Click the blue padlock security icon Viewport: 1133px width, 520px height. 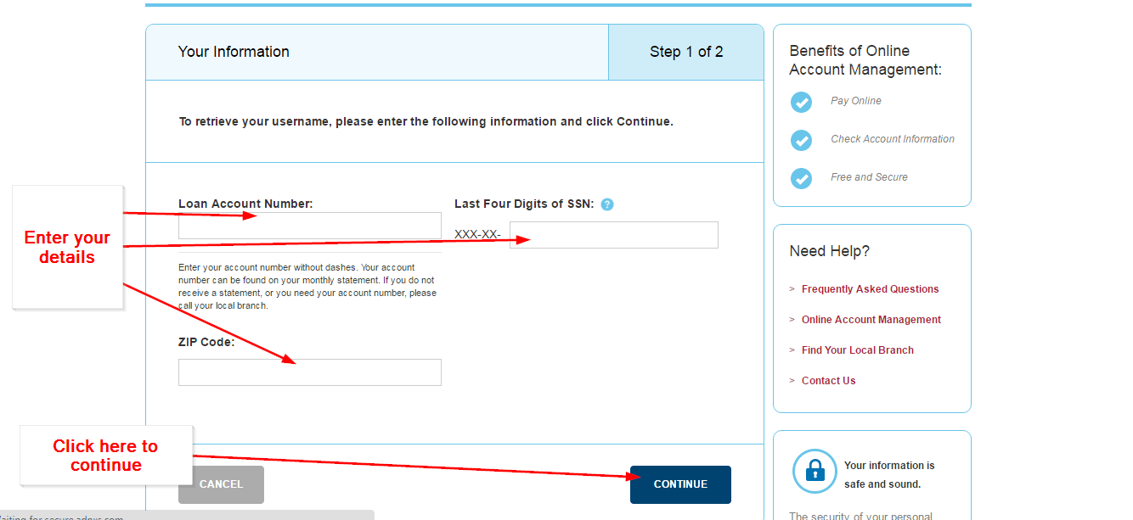(815, 472)
